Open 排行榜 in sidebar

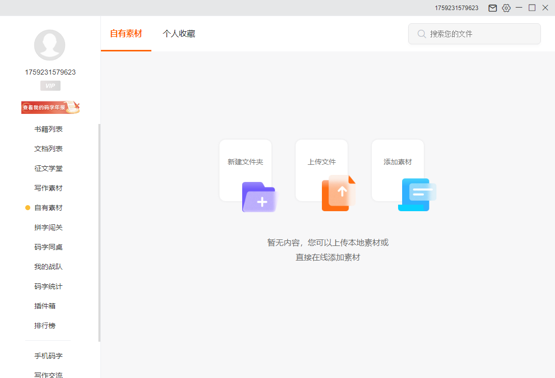(x=45, y=326)
